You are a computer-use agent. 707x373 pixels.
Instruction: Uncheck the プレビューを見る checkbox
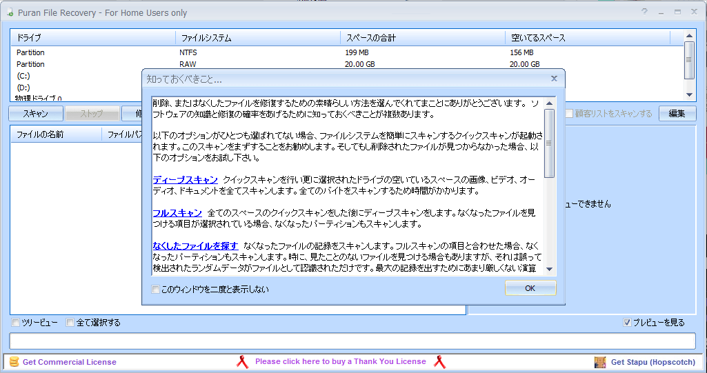pos(627,323)
